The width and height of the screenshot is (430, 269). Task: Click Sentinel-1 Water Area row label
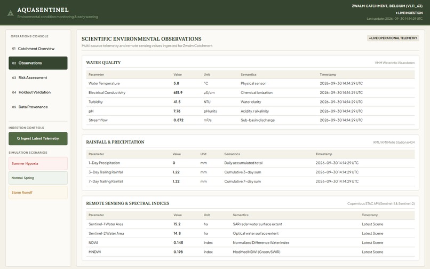(106, 224)
